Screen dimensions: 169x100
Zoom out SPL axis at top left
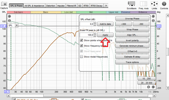tap(10, 21)
